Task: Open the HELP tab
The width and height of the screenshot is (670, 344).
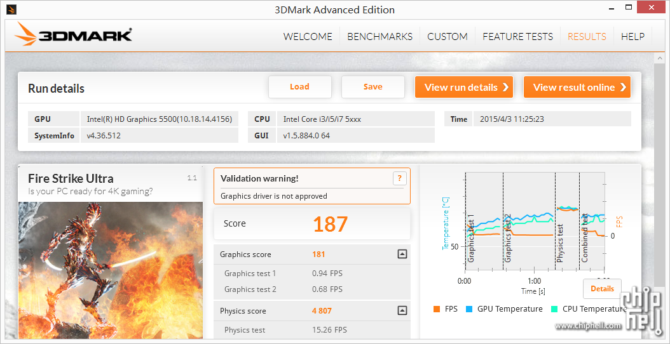Action: click(x=633, y=37)
